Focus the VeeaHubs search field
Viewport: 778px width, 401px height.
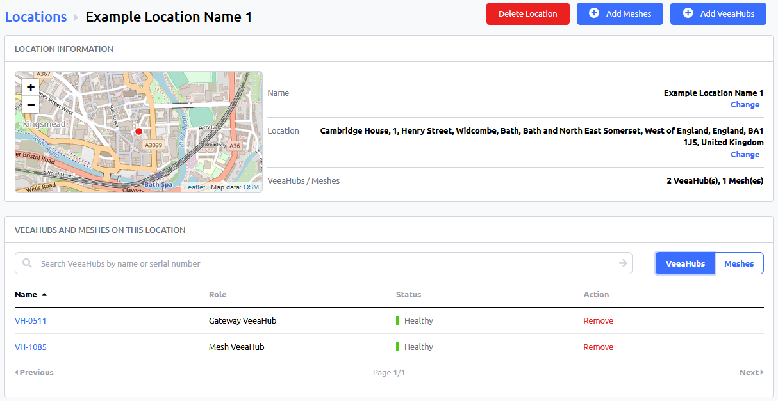point(324,263)
